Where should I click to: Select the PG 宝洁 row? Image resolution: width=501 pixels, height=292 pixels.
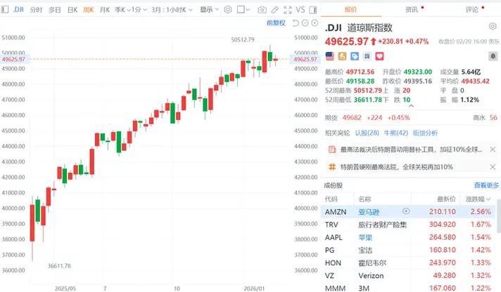click(408, 250)
